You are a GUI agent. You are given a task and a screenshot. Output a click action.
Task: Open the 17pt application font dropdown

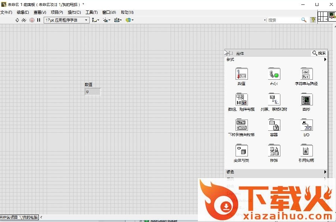tap(67, 20)
